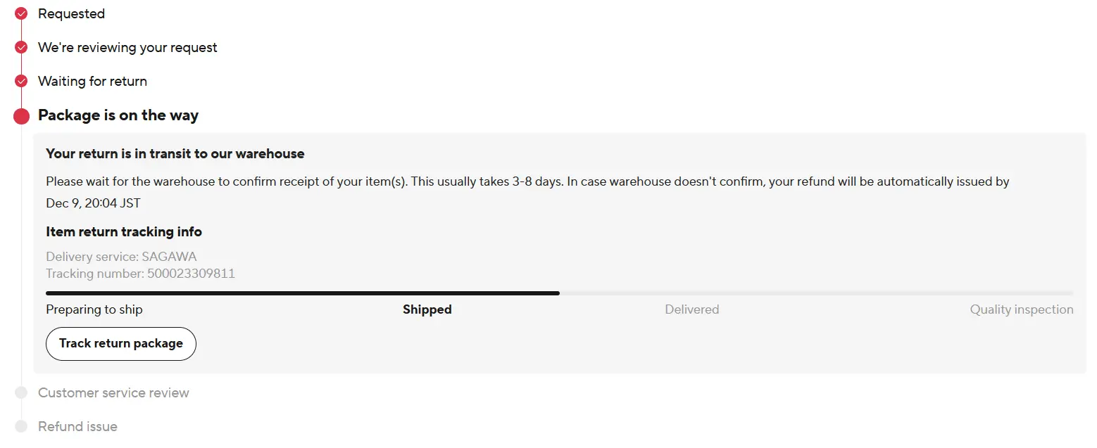Click the Delivered stage label
1097x448 pixels.
point(691,309)
